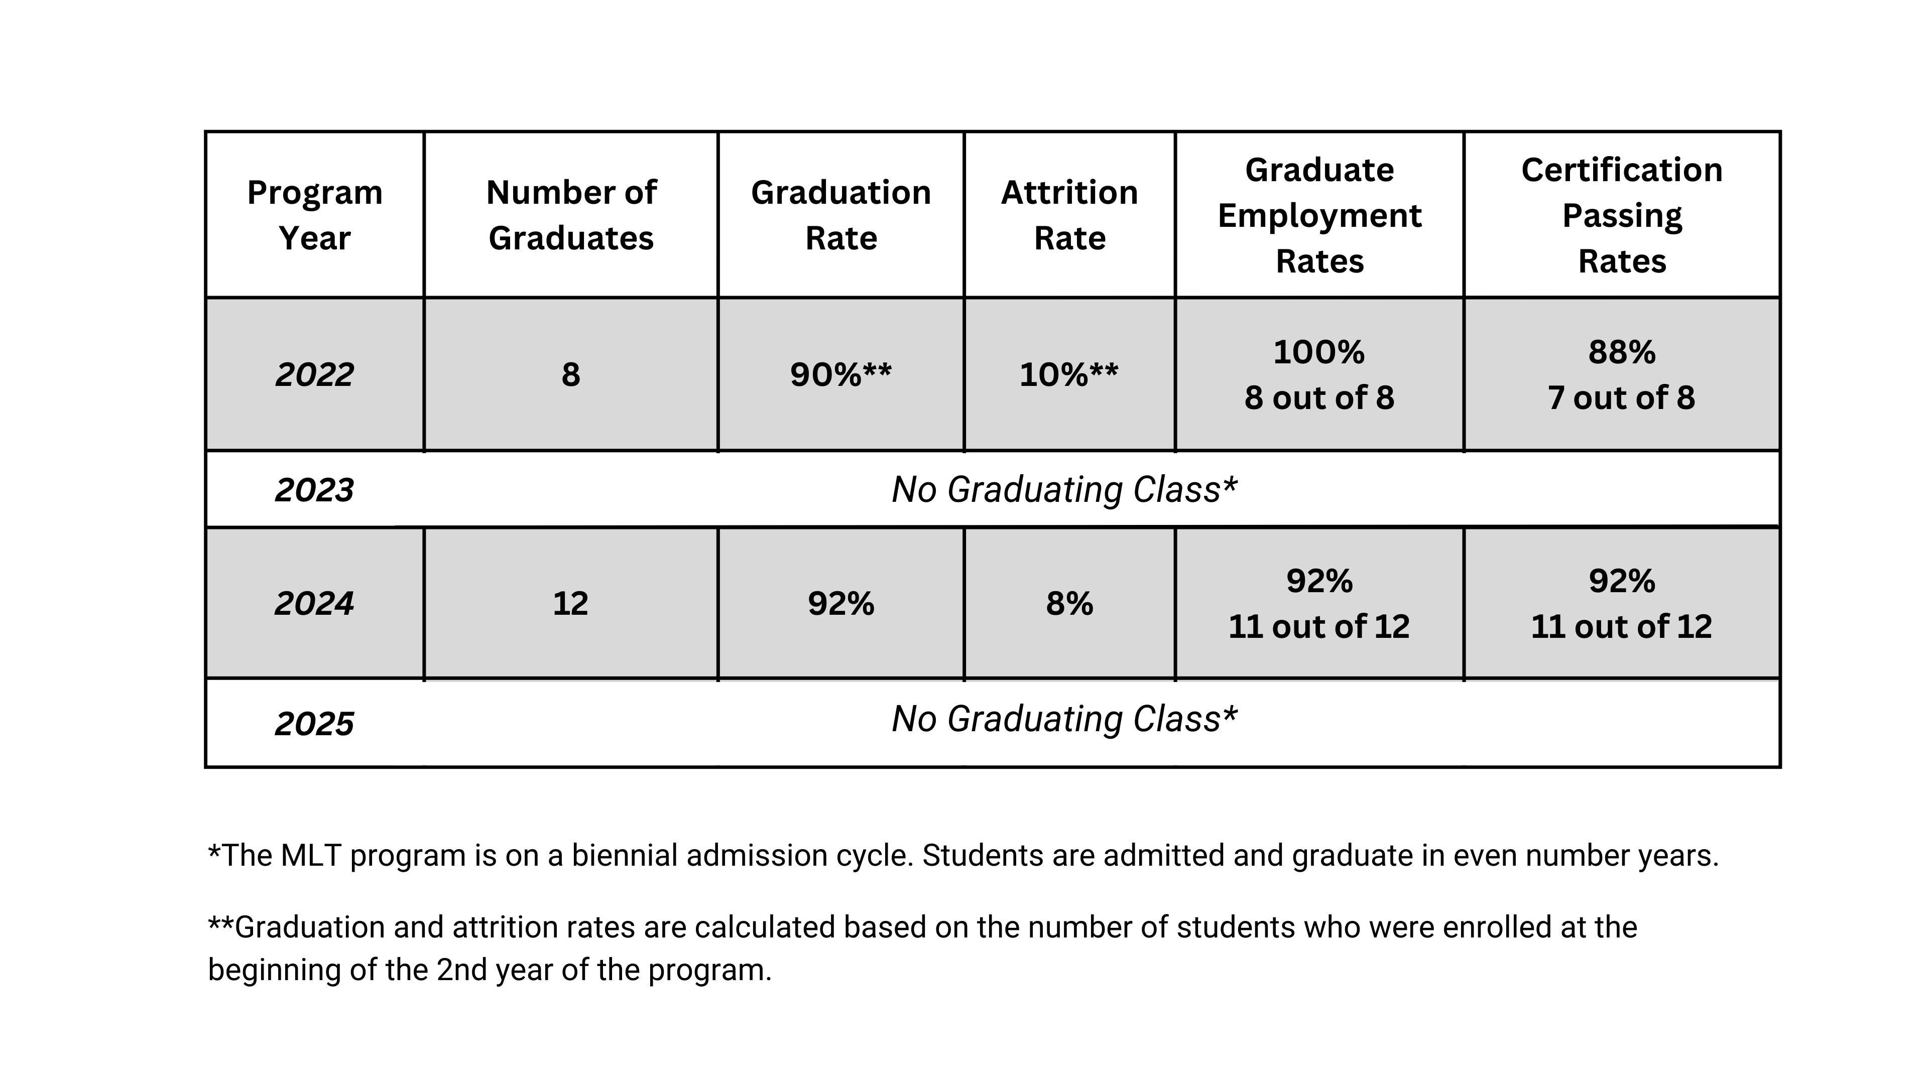Click the 2025 program year label
The width and height of the screenshot is (1928, 1084).
coord(314,724)
